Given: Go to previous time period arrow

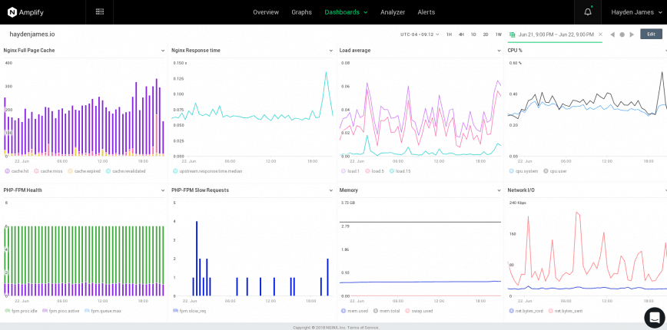Looking at the screenshot, I should (612, 35).
